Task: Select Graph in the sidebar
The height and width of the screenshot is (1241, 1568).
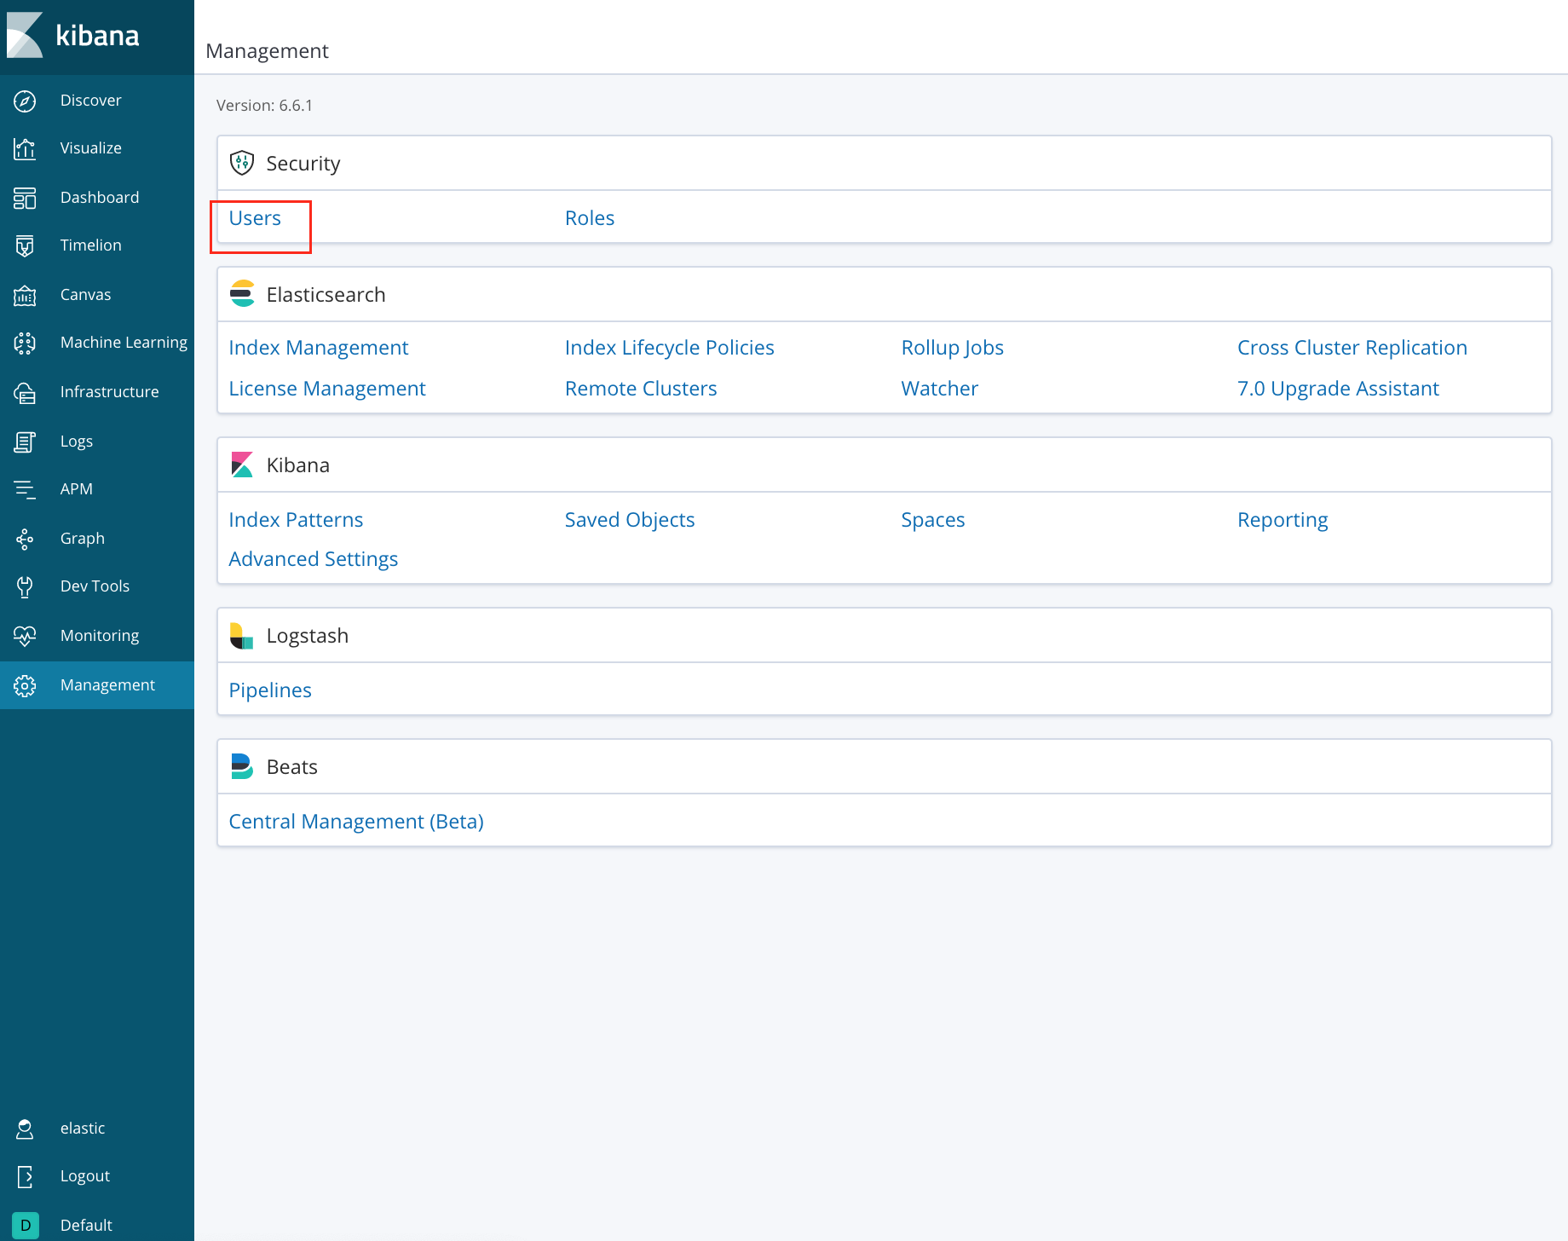Action: 82,539
